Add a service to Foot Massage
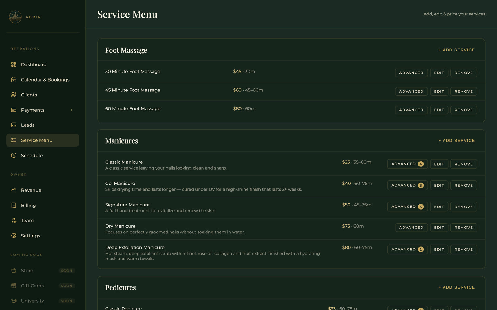This screenshot has height=310, width=497. pyautogui.click(x=457, y=50)
